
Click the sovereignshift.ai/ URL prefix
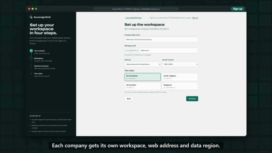(x=132, y=51)
